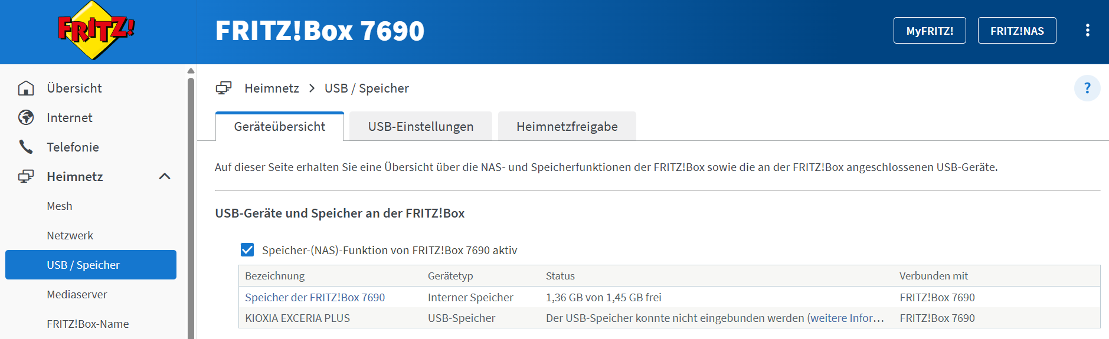Click the weitere Infor… link
Image resolution: width=1109 pixels, height=339 pixels.
pyautogui.click(x=847, y=318)
